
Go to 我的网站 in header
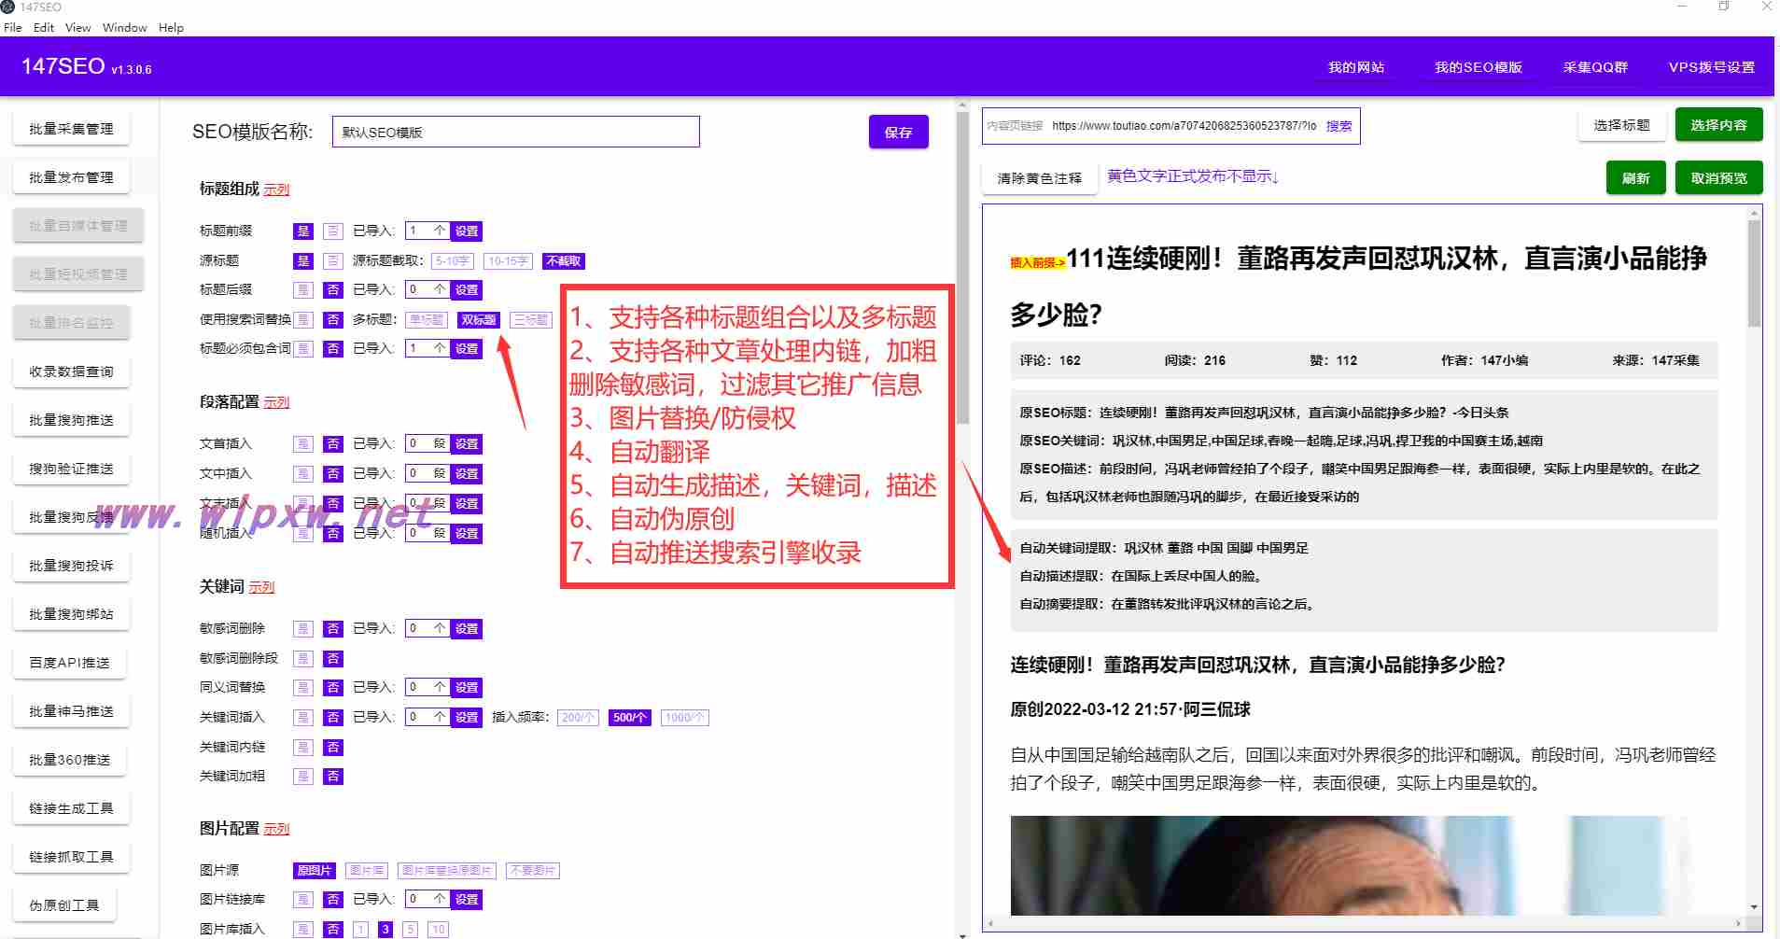[1356, 67]
